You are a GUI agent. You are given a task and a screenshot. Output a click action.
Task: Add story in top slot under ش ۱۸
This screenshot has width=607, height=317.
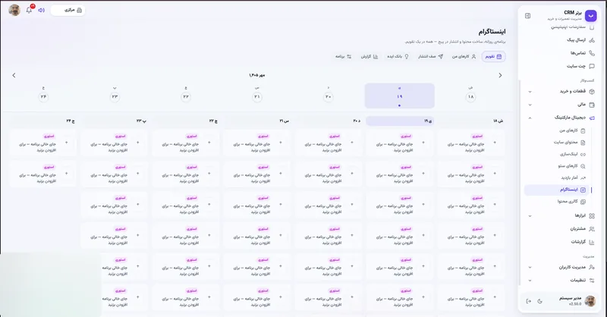coord(495,143)
